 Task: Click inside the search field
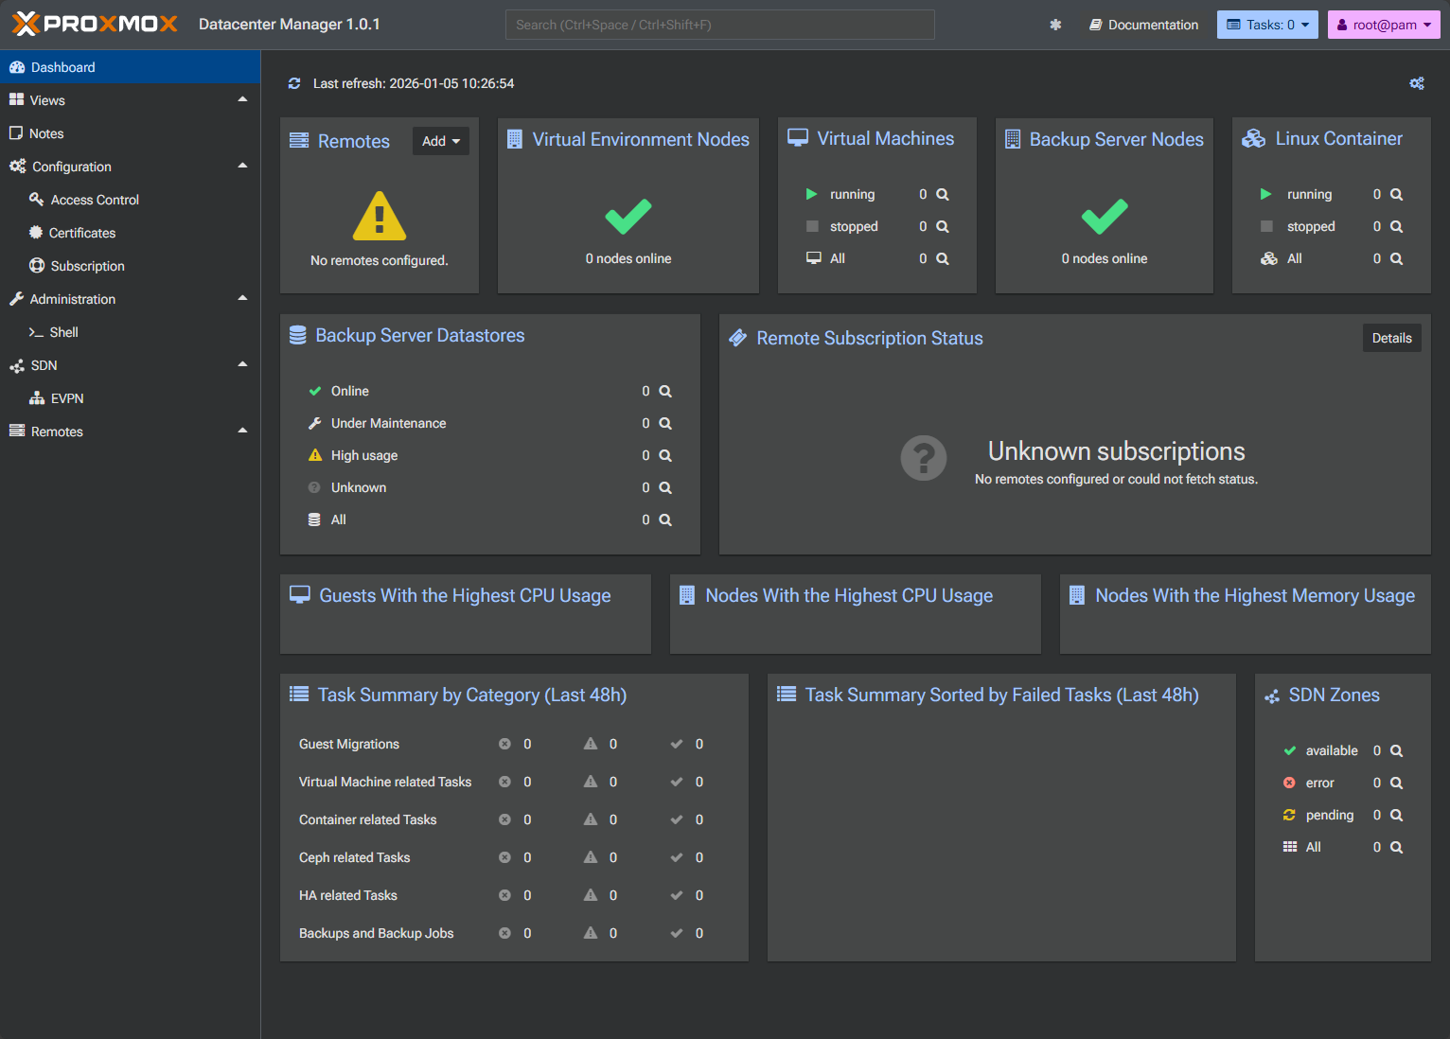pos(719,25)
